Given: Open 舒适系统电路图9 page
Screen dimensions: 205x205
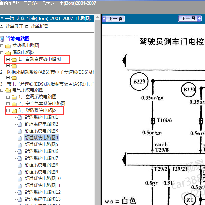Looking at the screenshot, I should [x=41, y=172].
